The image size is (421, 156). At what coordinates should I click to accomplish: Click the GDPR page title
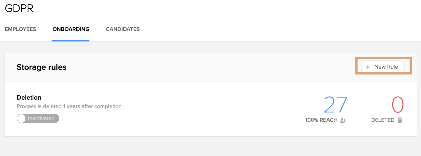pos(19,8)
